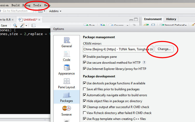
Task: Switch to the History tab
Action: [x=171, y=19]
